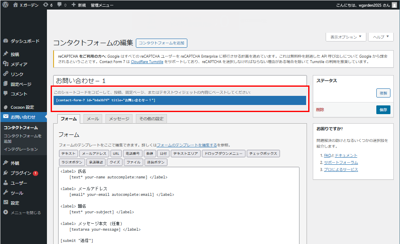Click the plus 新規 new content icon
This screenshot has height=244, width=400.
(x=74, y=5)
